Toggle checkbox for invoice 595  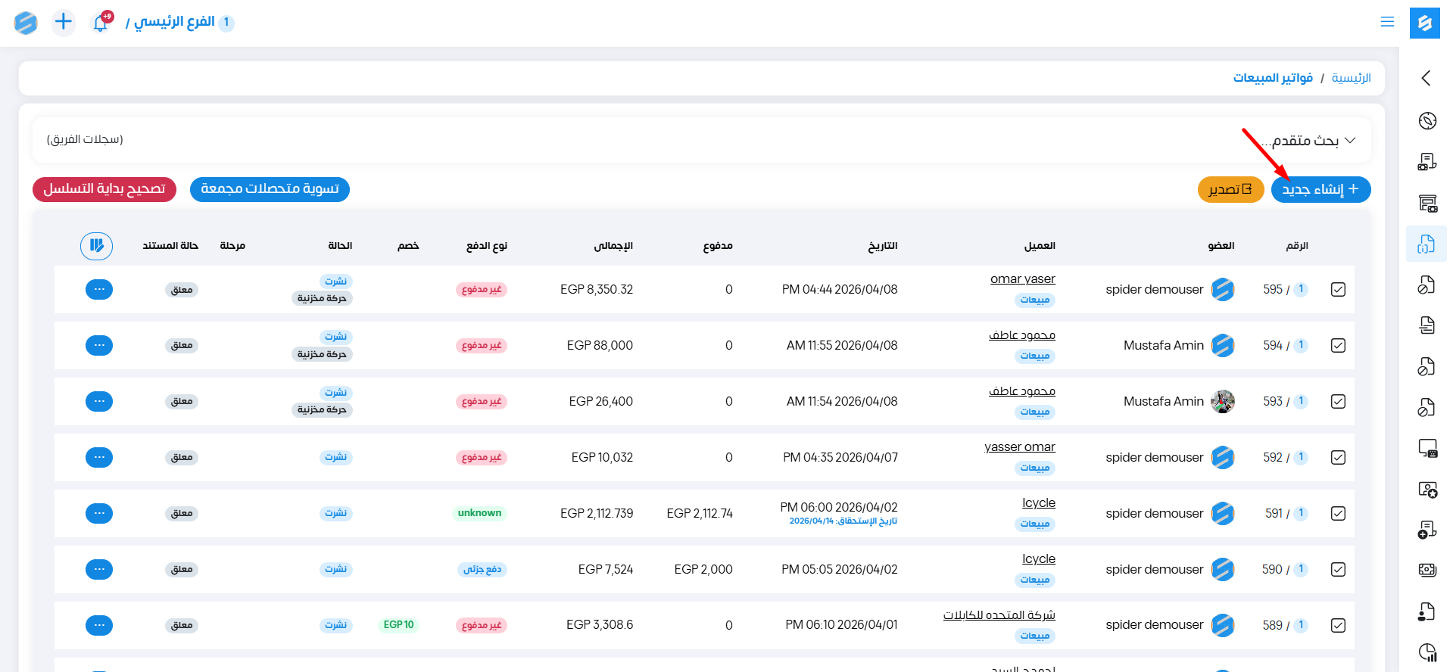1338,290
